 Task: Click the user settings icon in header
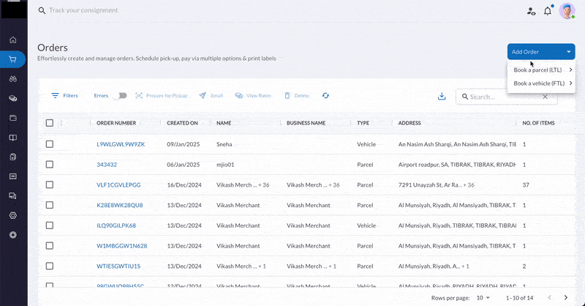(x=532, y=11)
